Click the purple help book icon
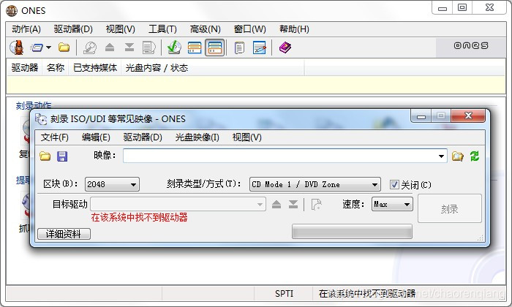 [x=285, y=48]
